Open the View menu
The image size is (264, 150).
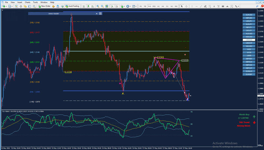(13, 2)
